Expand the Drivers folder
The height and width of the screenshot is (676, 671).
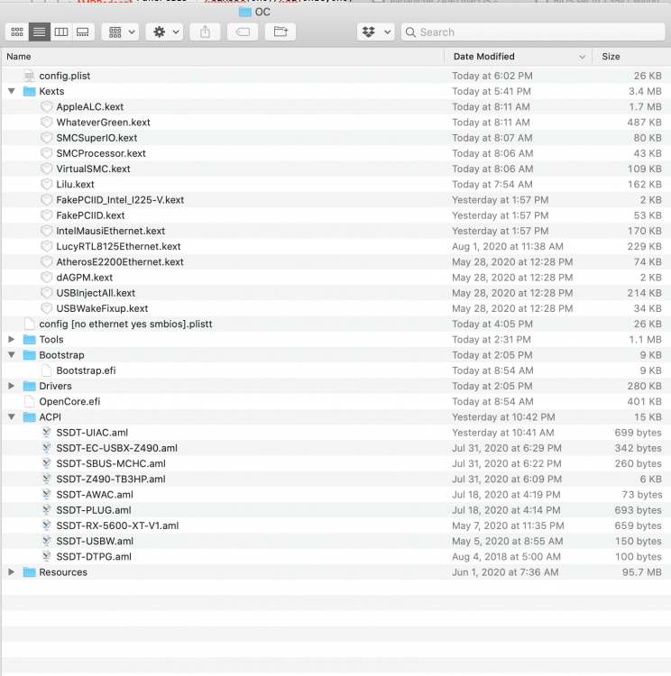click(12, 386)
